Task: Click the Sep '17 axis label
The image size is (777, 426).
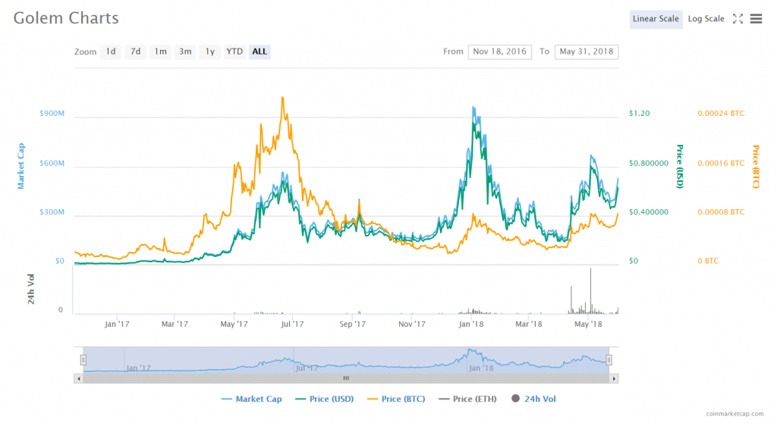Action: coord(352,324)
